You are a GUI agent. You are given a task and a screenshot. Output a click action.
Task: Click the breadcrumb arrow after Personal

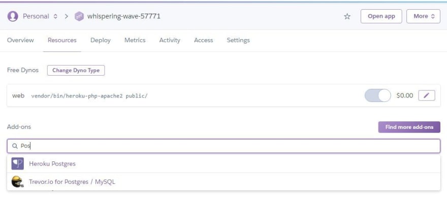coord(67,16)
